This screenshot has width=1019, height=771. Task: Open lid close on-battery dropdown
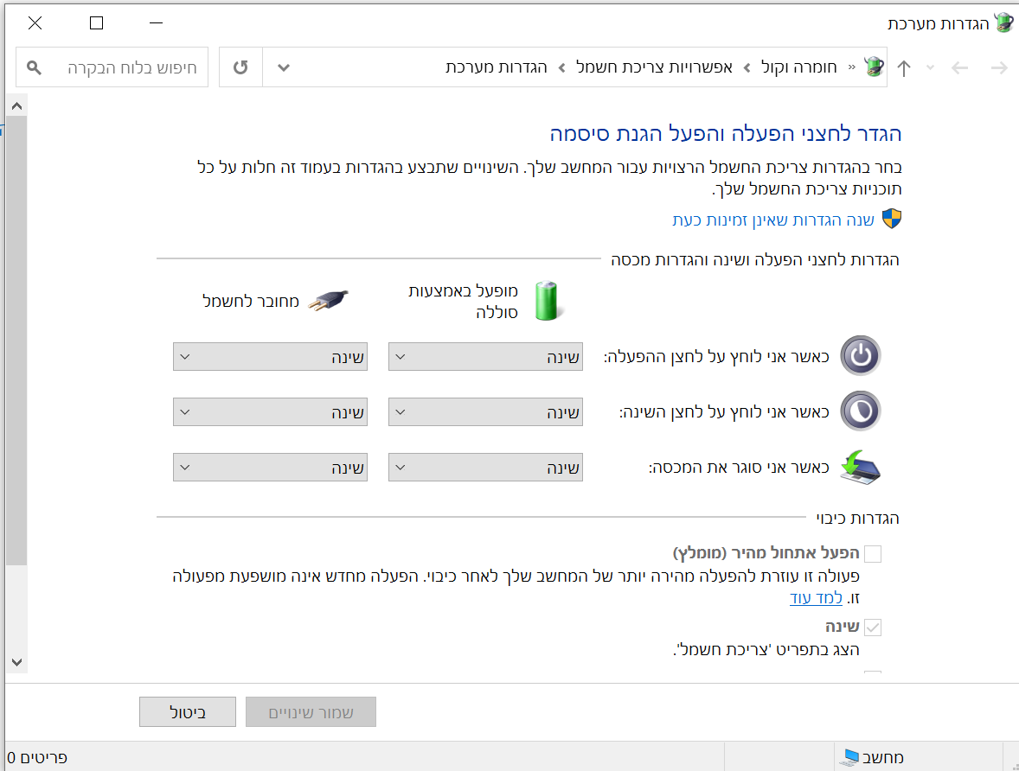[x=485, y=467]
